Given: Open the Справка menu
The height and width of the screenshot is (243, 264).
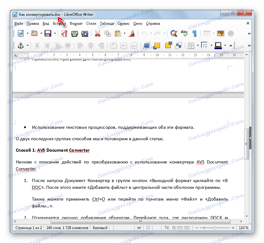Looking at the screenshot, I should 153,24.
